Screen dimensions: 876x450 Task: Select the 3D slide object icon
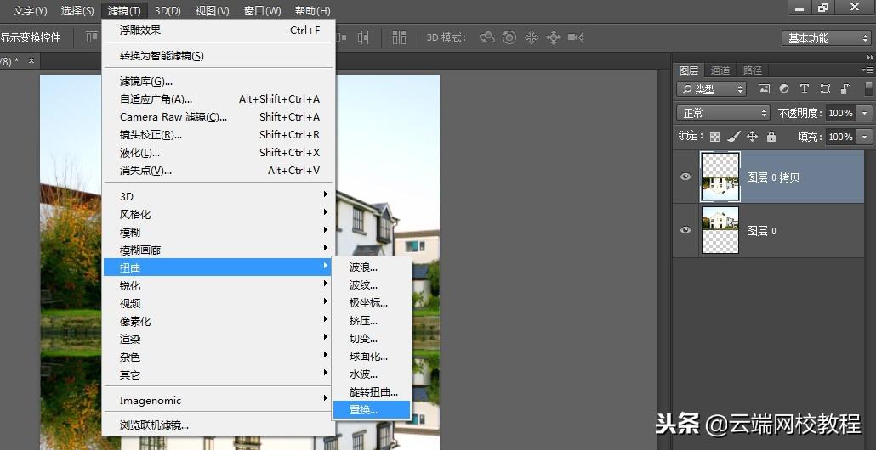tap(553, 37)
